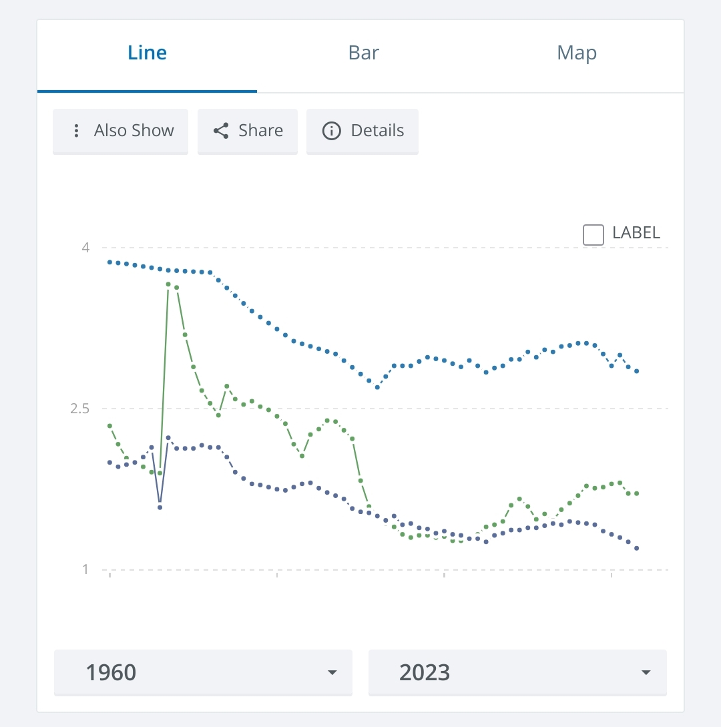Switch to the Map tab

coord(577,53)
